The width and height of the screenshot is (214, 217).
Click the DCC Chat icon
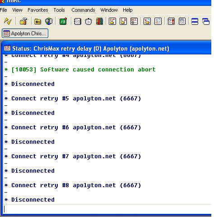pyautogui.click(x=123, y=21)
